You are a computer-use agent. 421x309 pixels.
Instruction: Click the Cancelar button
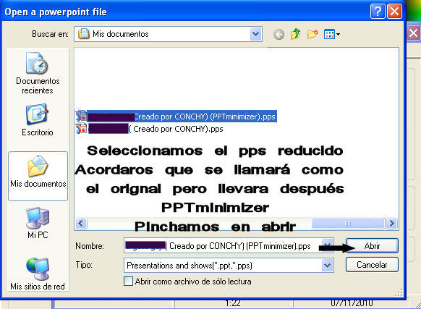(372, 265)
